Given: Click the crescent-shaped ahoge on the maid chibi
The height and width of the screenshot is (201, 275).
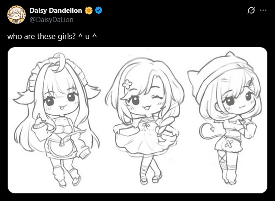Looking at the screenshot, I should (59, 63).
